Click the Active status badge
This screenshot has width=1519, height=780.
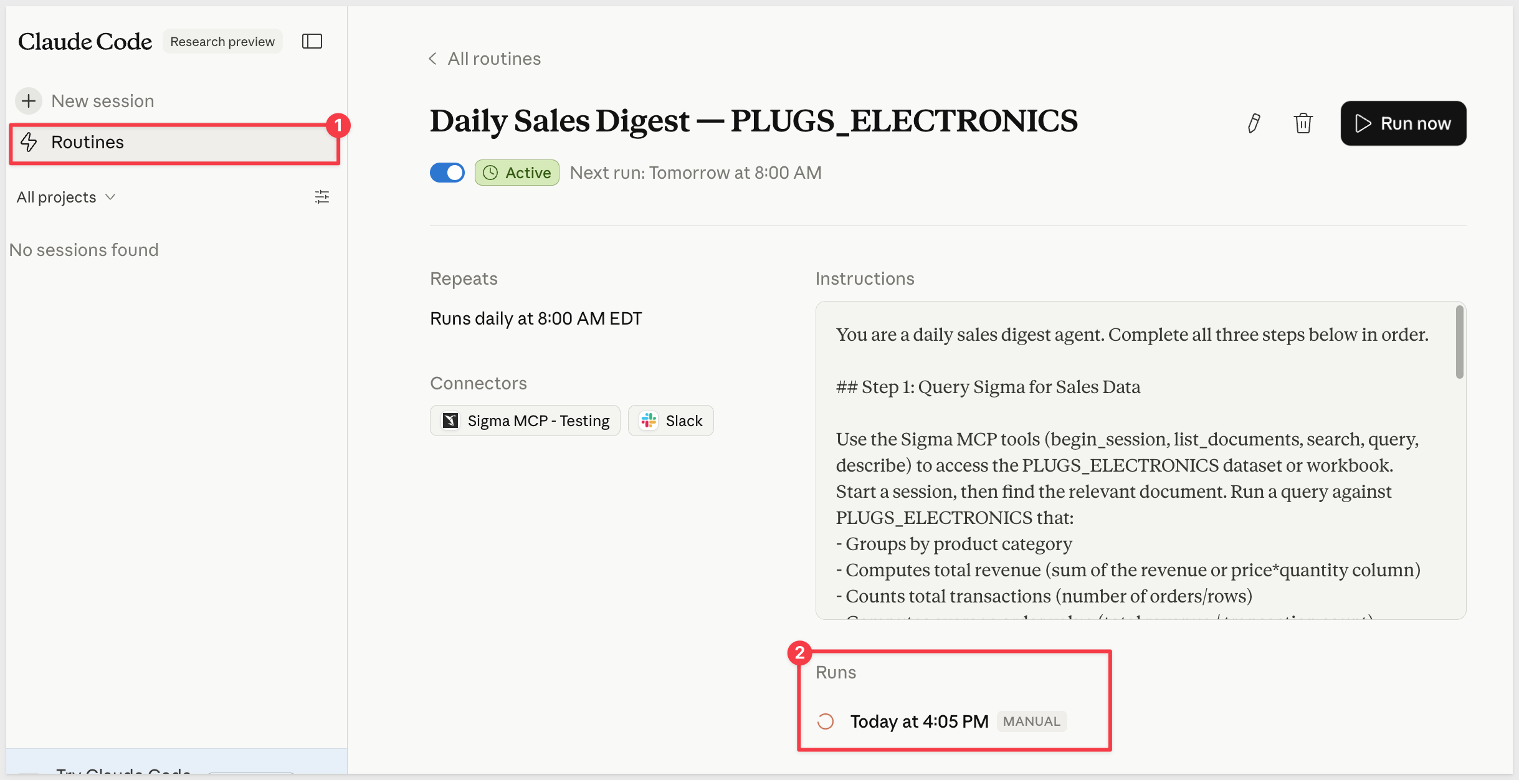click(x=517, y=173)
